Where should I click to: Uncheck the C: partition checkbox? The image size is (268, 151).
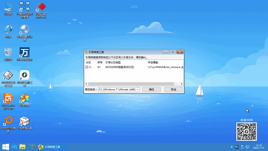(x=87, y=67)
